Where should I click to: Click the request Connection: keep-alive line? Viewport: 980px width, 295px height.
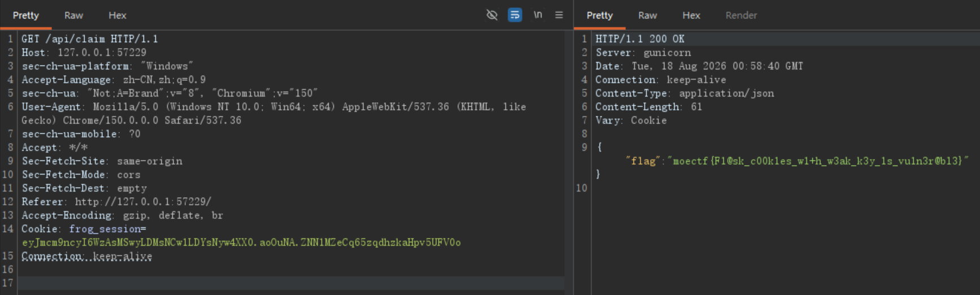point(86,256)
